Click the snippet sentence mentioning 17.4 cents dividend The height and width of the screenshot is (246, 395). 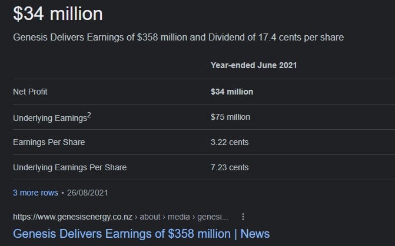(x=178, y=38)
